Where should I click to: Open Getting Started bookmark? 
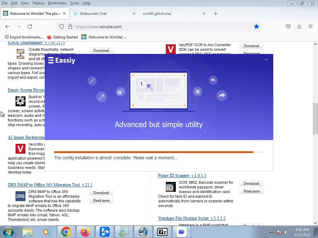(62, 37)
